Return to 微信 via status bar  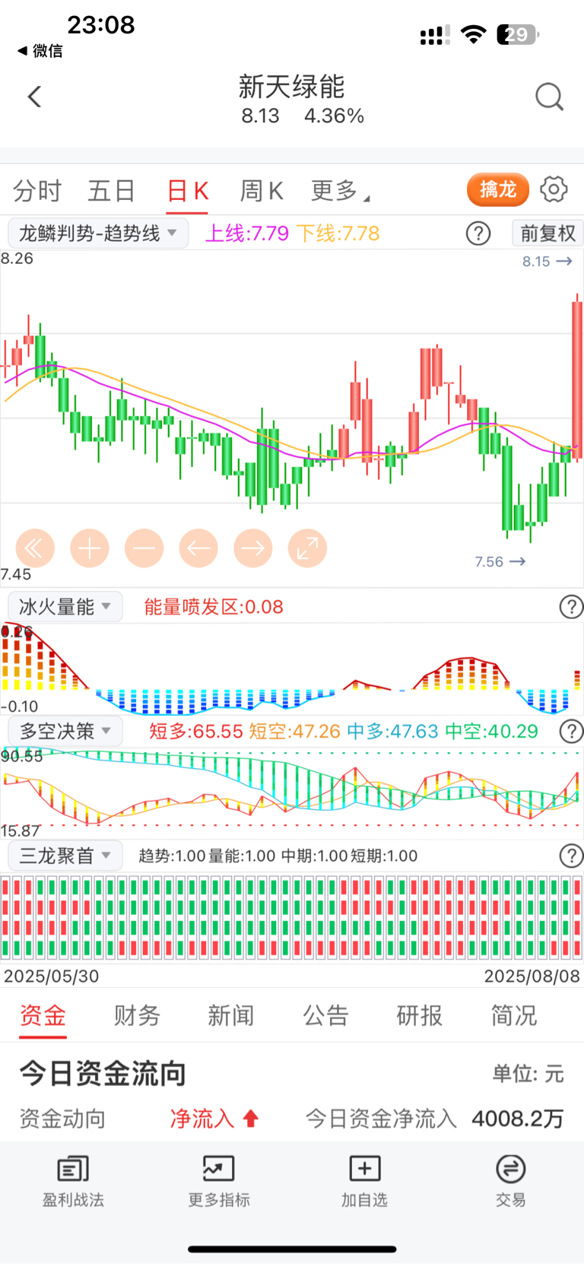[40, 51]
